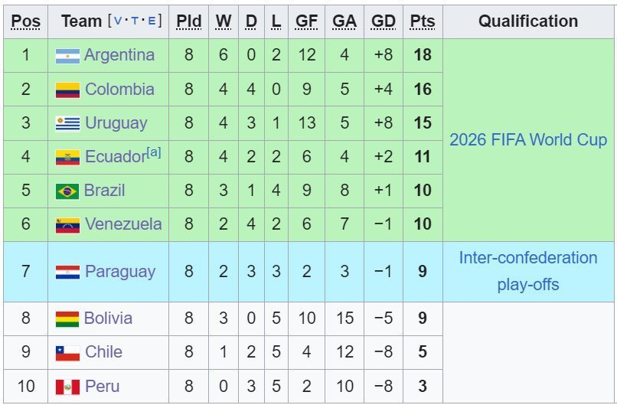Click the Colombia flag icon
The height and width of the screenshot is (405, 617).
coord(67,90)
